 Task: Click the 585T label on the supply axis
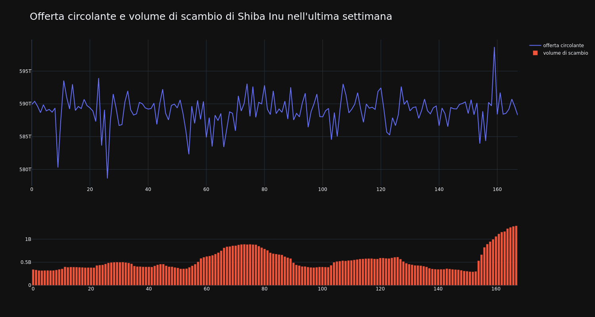coord(25,137)
